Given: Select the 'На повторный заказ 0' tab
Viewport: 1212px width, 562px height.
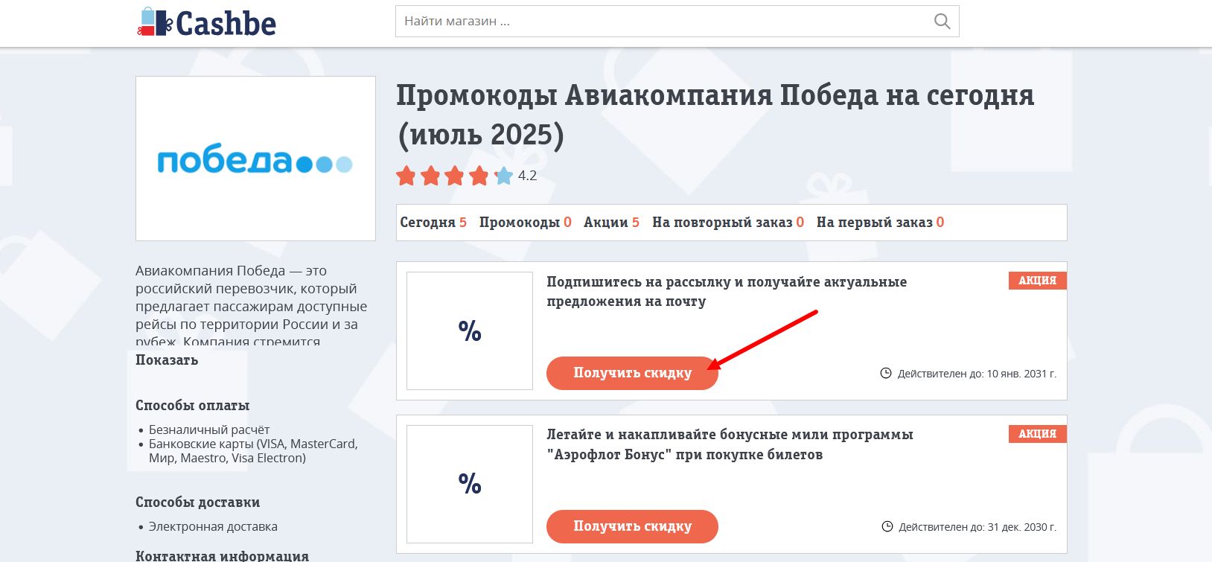Looking at the screenshot, I should coord(728,223).
